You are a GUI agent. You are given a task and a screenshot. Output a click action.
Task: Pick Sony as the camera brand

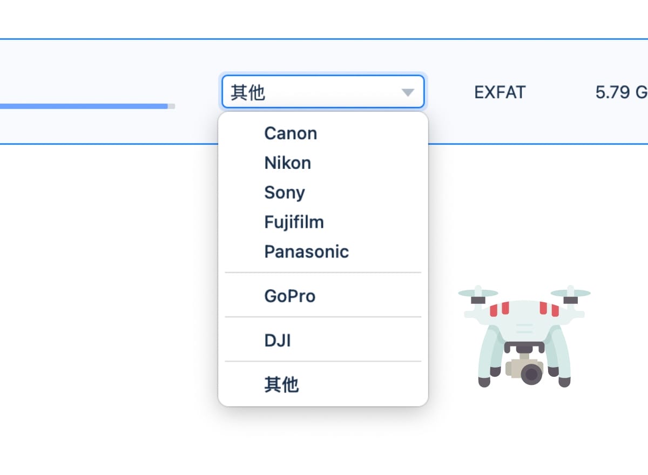click(x=285, y=193)
